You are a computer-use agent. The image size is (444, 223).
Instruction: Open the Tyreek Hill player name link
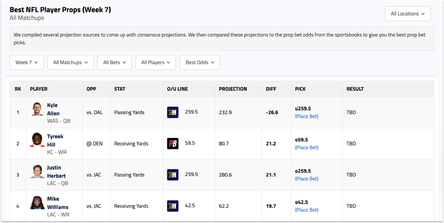pos(55,141)
